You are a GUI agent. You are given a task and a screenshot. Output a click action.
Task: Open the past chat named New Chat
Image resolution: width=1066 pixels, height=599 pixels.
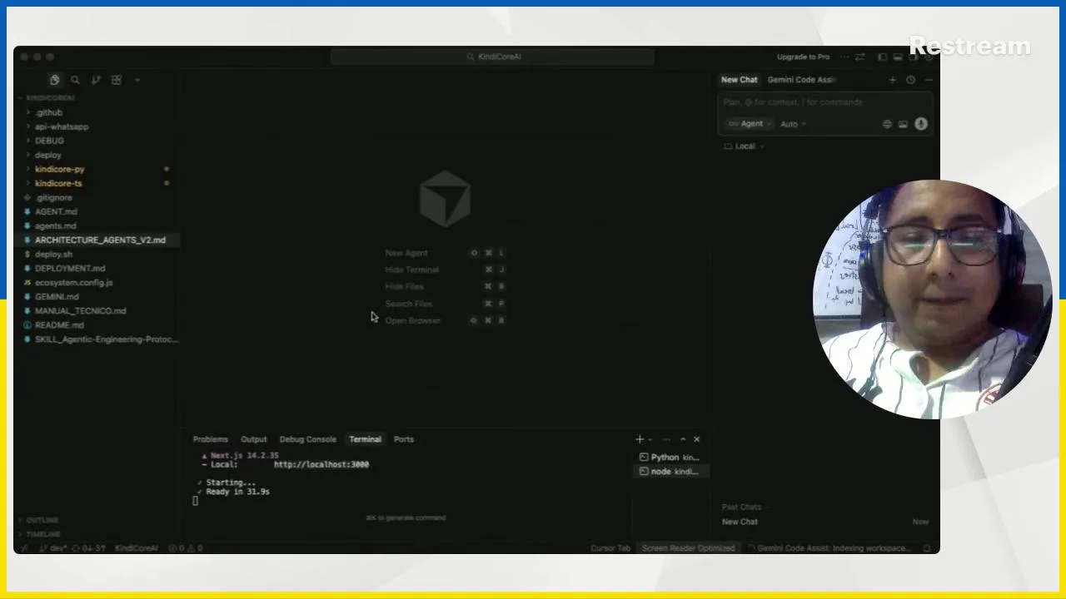click(824, 522)
